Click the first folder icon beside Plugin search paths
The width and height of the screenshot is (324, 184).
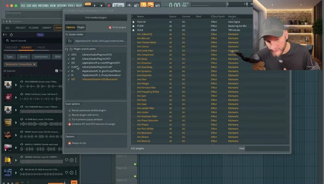pos(67,49)
